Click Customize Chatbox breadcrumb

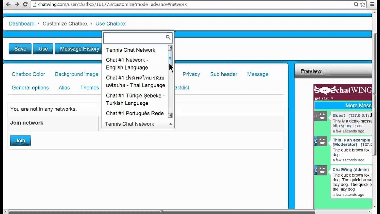(65, 23)
